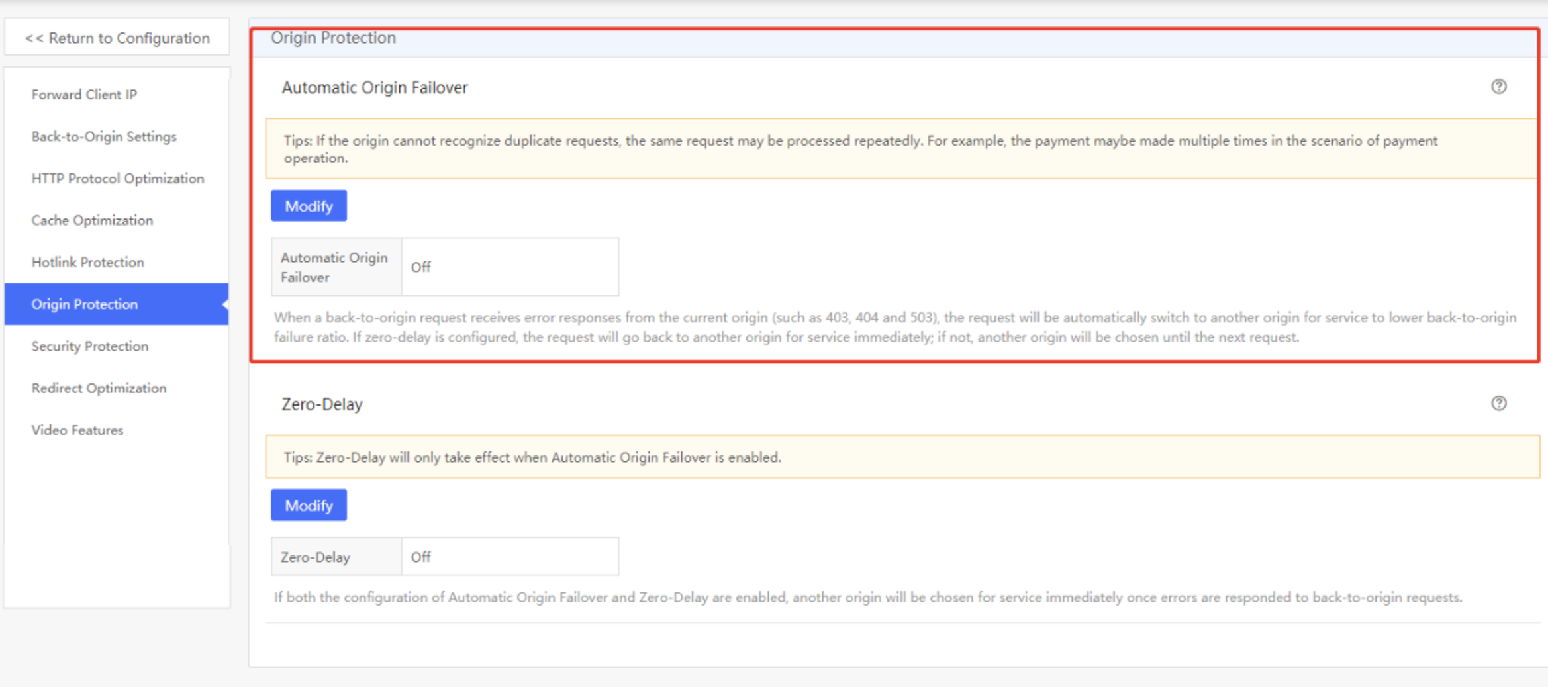Select Redirect Optimization menu item

(x=99, y=388)
